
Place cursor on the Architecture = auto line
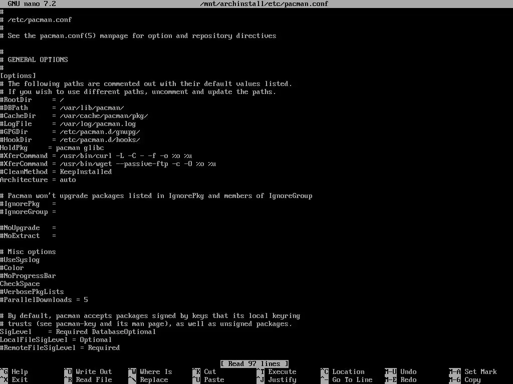tap(38, 180)
